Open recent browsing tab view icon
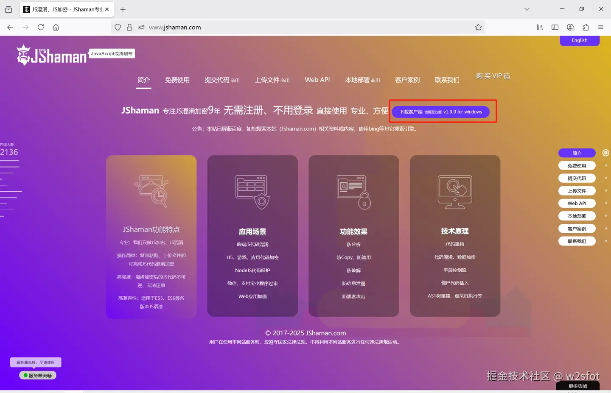The height and width of the screenshot is (393, 611). [x=8, y=9]
